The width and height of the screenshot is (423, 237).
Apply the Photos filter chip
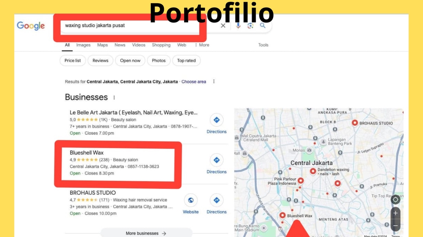[159, 61]
